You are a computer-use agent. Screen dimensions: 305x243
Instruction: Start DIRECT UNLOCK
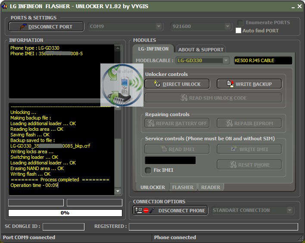click(x=177, y=84)
